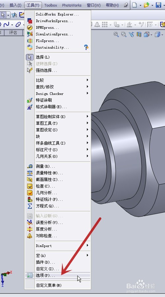165x297 pixels.
Task: Click the FloXpress icon
Action: (x=30, y=41)
